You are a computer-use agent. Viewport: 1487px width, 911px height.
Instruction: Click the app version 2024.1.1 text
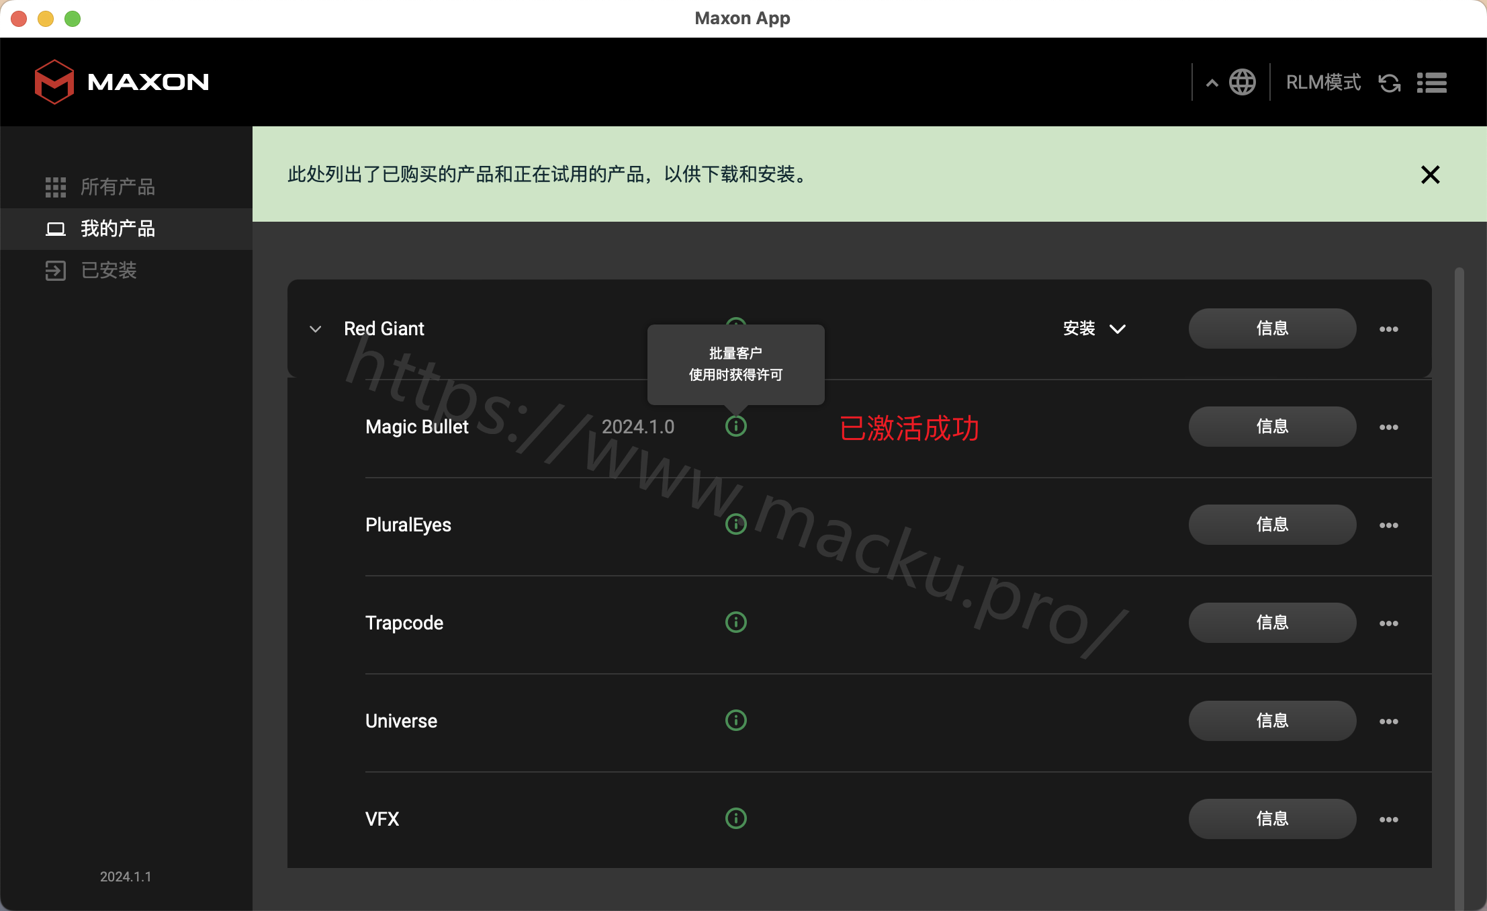click(x=126, y=877)
